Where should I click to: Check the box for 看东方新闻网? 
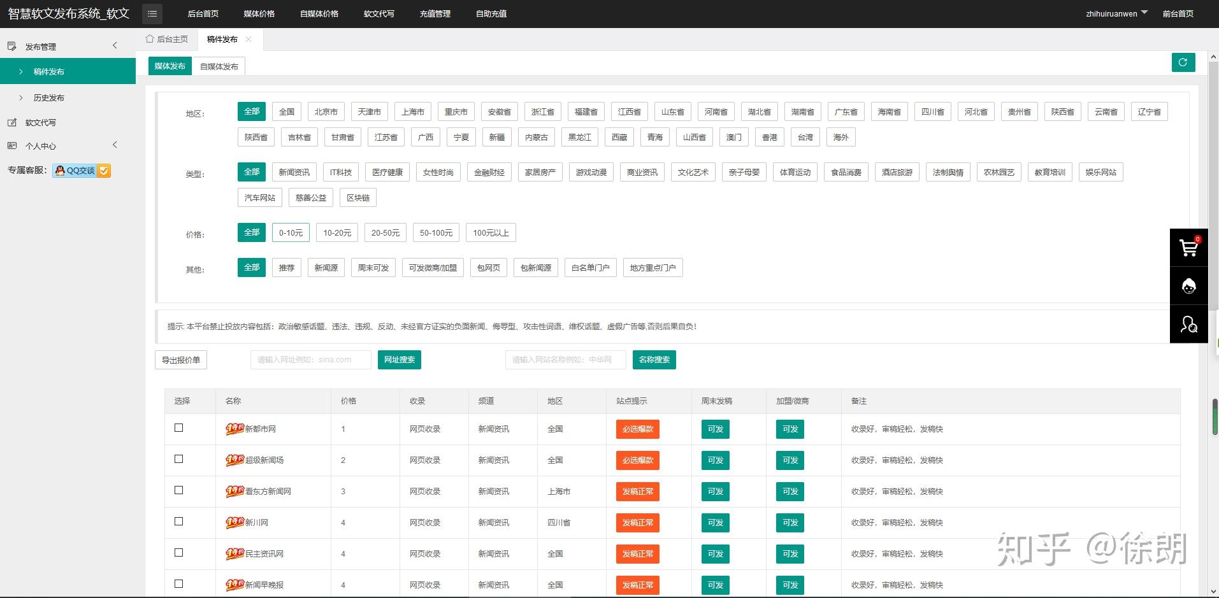179,490
